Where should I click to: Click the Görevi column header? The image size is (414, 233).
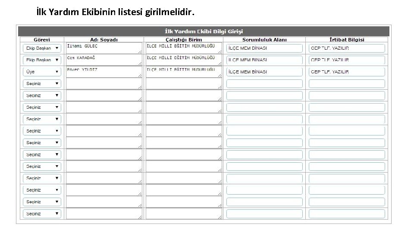pos(42,40)
